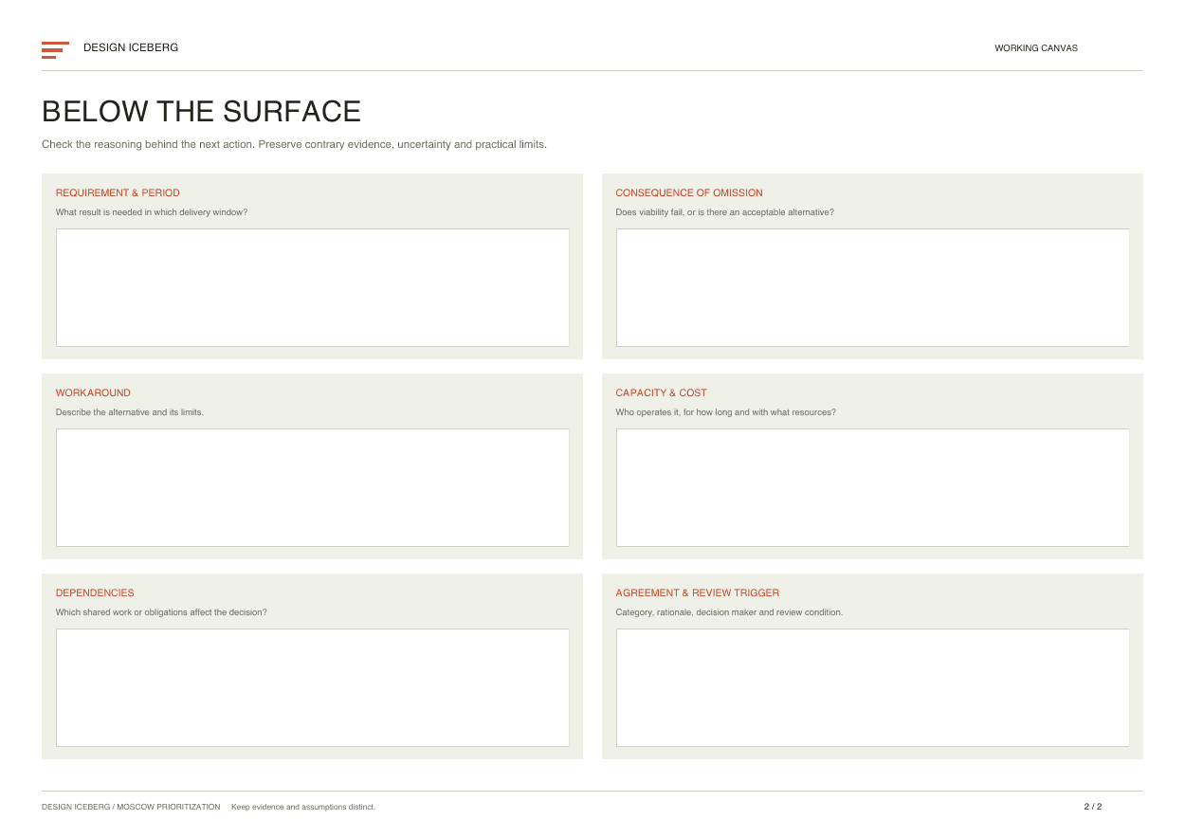Viewport: 1185px width, 838px height.
Task: Select 'What result is needed in which delivery window?'
Action: (152, 212)
